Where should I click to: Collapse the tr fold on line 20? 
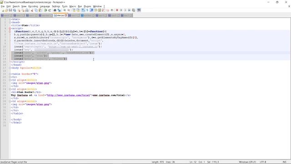coord(10,77)
